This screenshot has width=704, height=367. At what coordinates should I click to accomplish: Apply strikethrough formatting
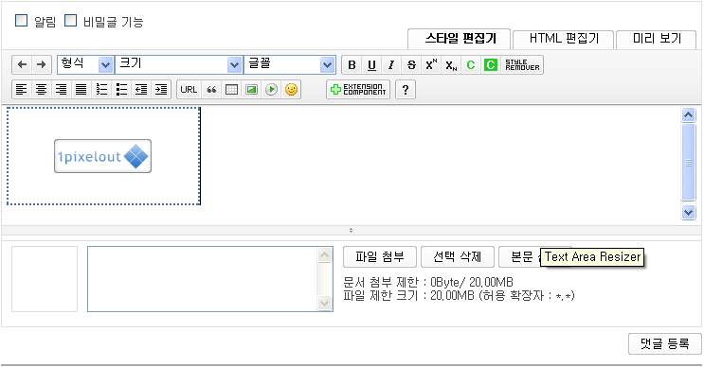(411, 65)
